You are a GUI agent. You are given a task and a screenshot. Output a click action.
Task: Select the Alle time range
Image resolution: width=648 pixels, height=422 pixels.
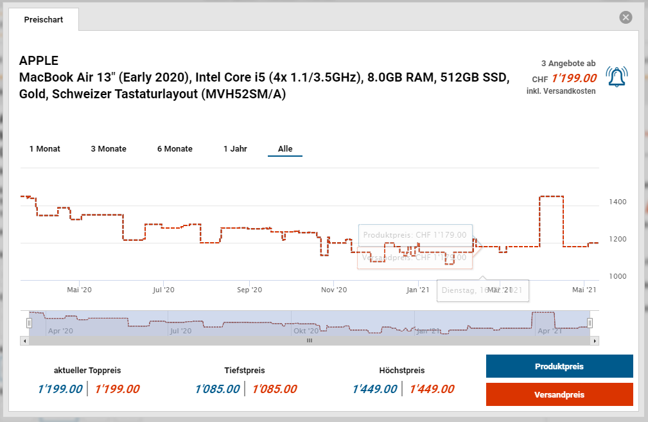285,148
